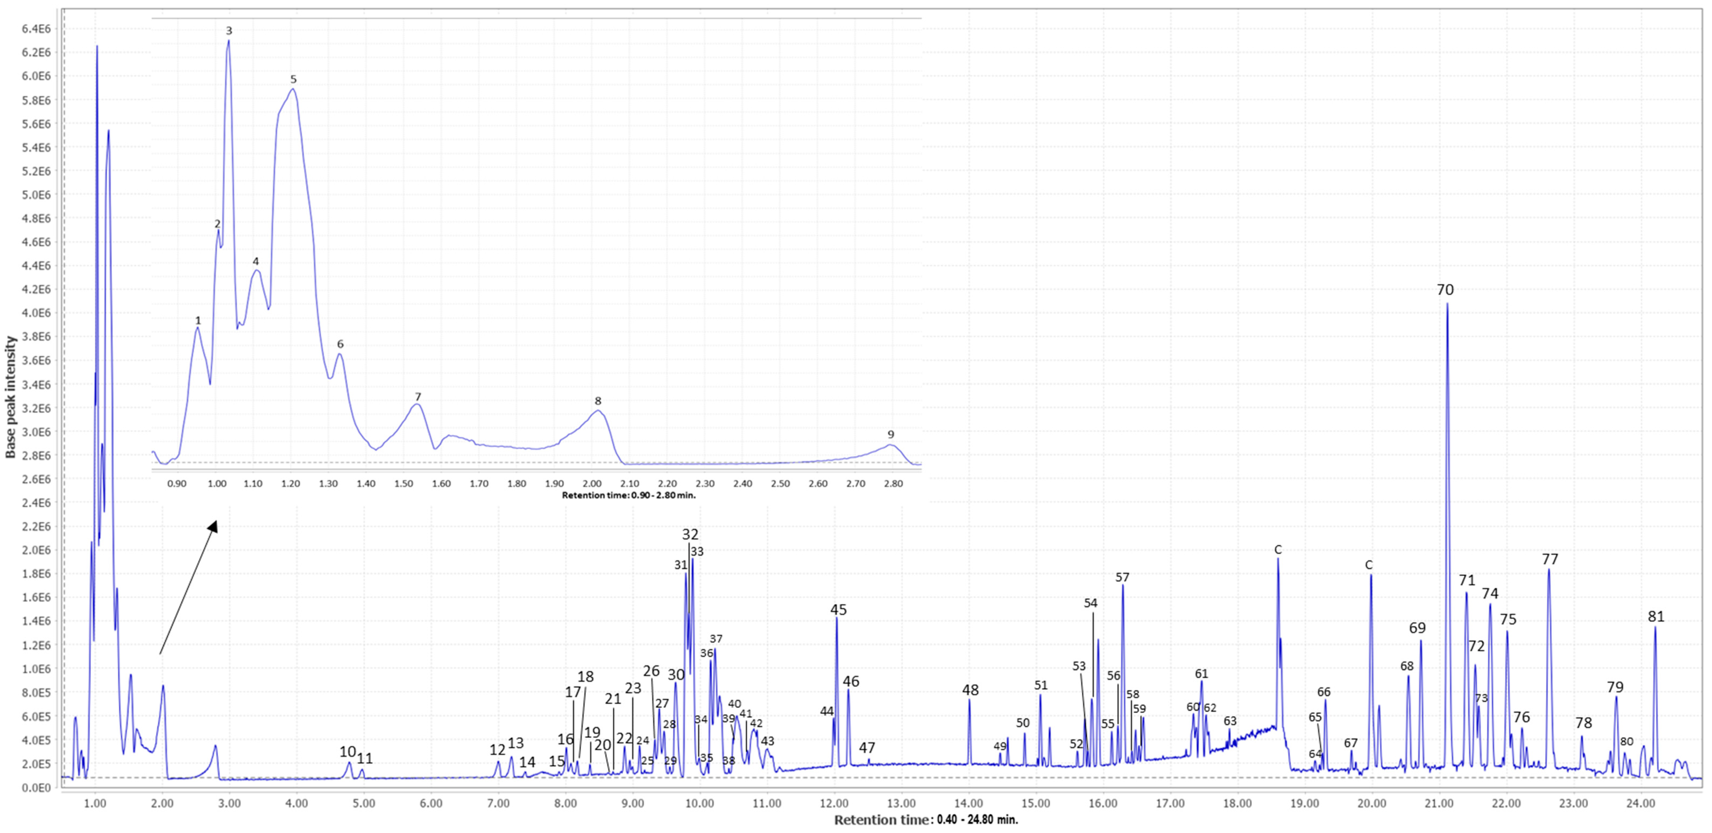Click the black arrow pointing to inset
The image size is (1712, 833).
pyautogui.click(x=188, y=587)
